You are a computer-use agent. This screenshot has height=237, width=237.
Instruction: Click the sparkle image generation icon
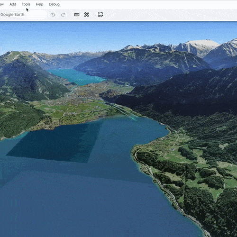pyautogui.click(x=100, y=15)
